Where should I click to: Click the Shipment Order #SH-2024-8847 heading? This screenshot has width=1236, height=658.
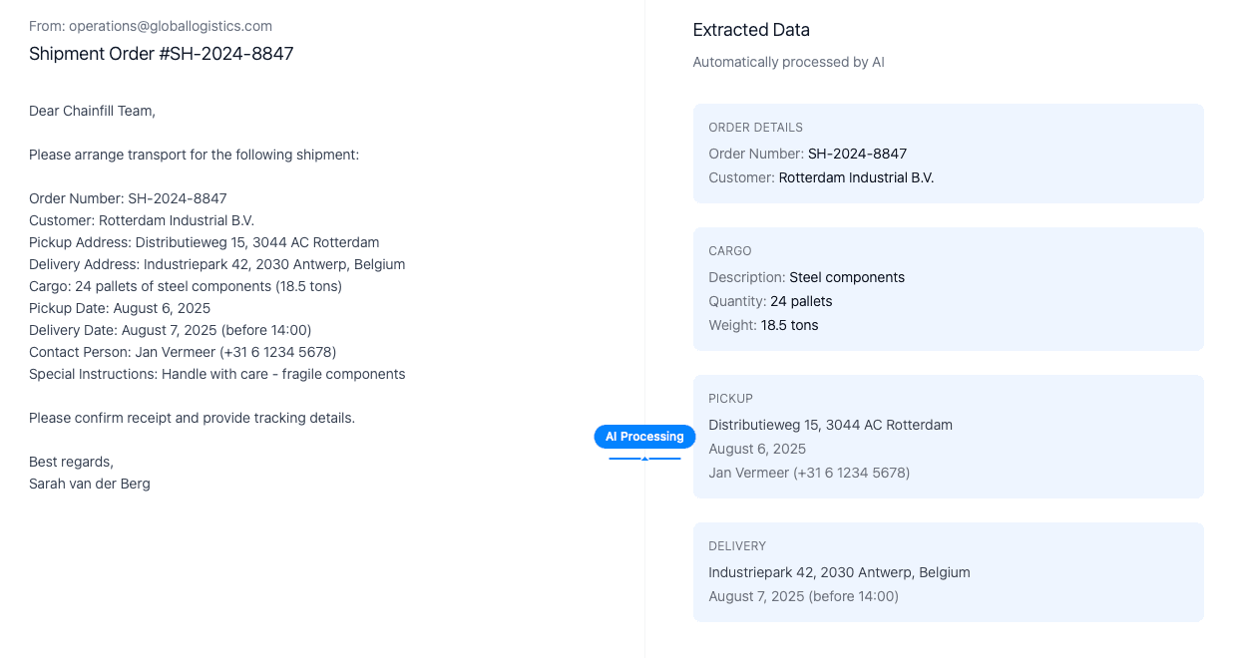click(161, 54)
